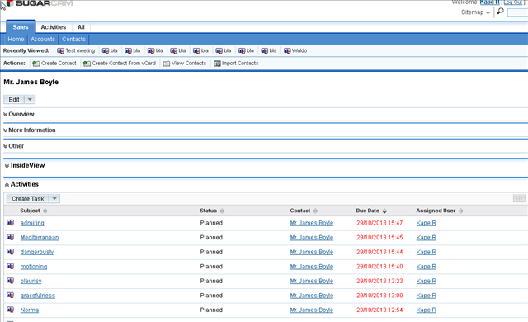
Task: Switch to the Activities tab
Action: click(x=53, y=27)
